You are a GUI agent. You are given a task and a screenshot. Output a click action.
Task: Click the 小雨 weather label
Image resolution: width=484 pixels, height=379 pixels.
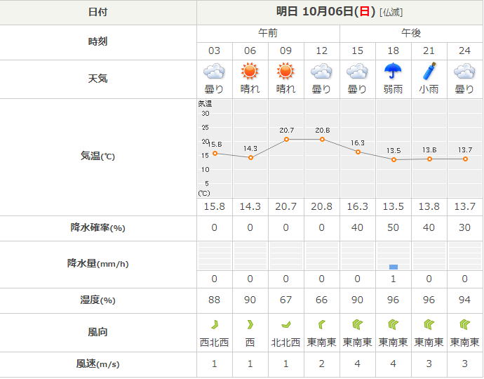pos(429,89)
